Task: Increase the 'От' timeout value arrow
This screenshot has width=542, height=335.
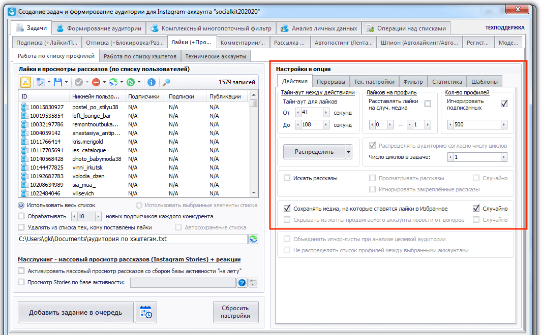Action: 325,113
